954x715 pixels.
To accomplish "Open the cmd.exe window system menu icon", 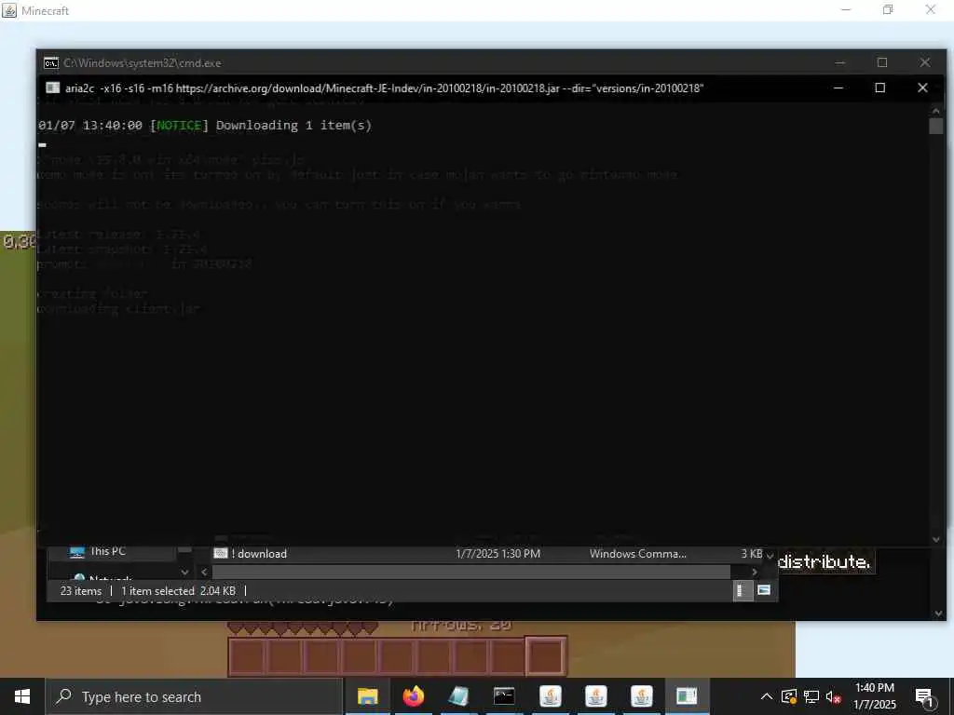I will 51,62.
